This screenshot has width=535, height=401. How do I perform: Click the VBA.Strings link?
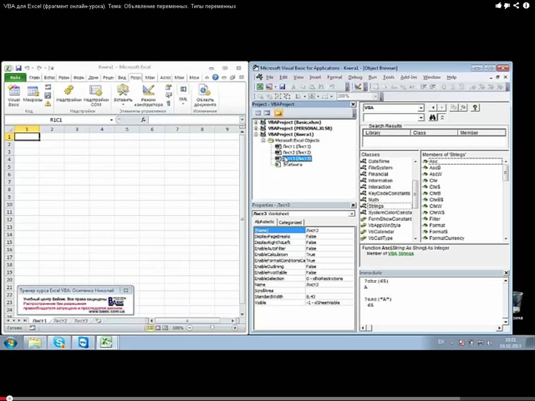coord(401,254)
